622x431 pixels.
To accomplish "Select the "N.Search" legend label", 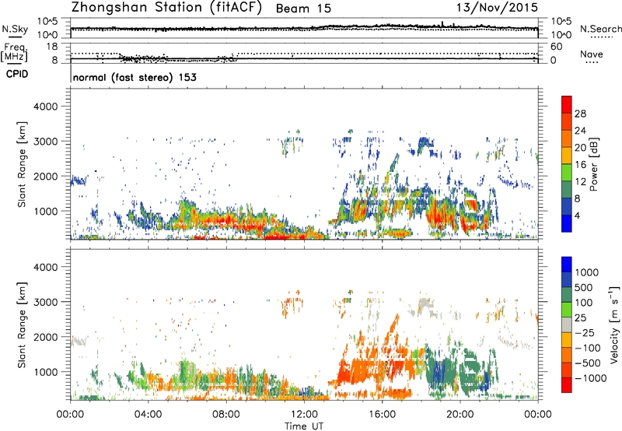I will click(x=600, y=29).
